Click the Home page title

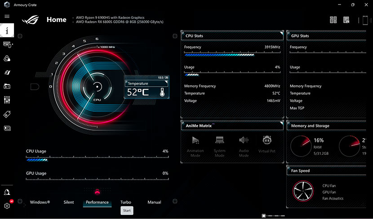[x=56, y=19]
